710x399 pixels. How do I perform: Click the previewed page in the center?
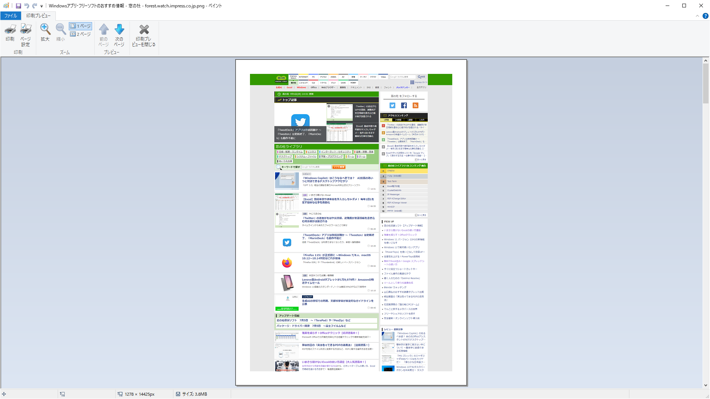pyautogui.click(x=351, y=222)
